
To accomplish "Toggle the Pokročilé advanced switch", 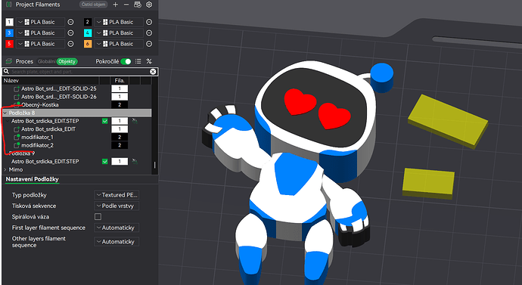I will coord(126,61).
